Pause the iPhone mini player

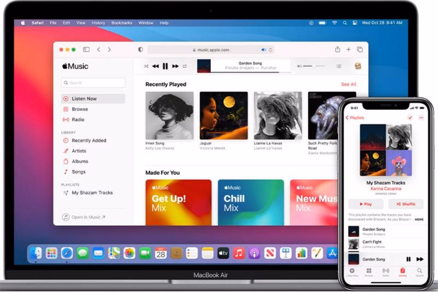408,259
